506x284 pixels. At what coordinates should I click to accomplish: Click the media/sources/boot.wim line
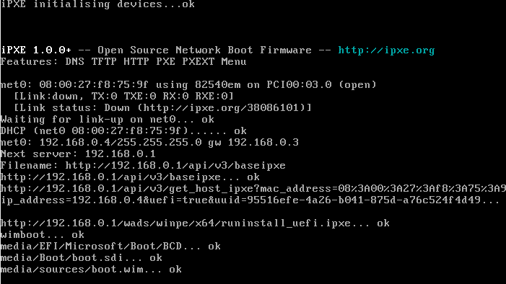pos(91,270)
